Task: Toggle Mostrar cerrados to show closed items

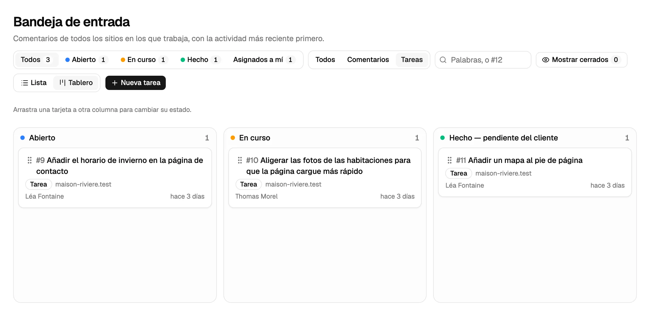Action: [x=581, y=60]
